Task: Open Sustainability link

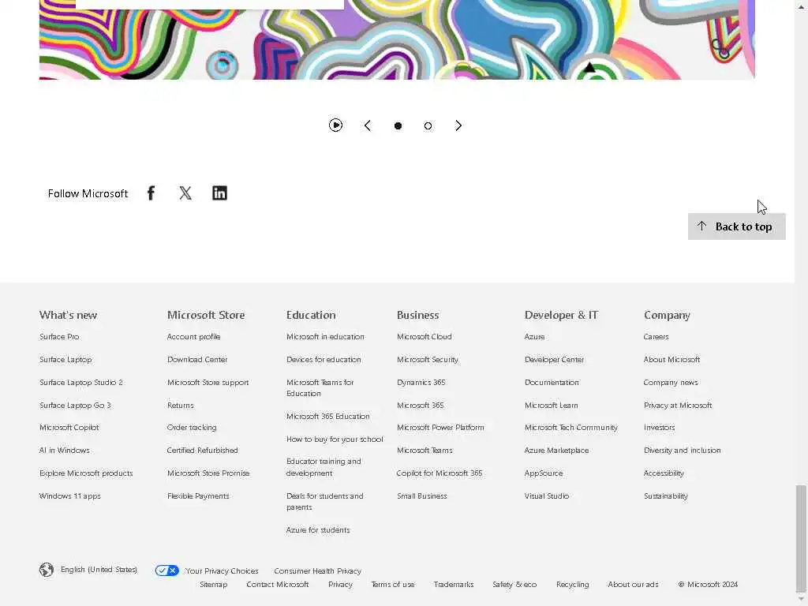Action: click(x=666, y=496)
